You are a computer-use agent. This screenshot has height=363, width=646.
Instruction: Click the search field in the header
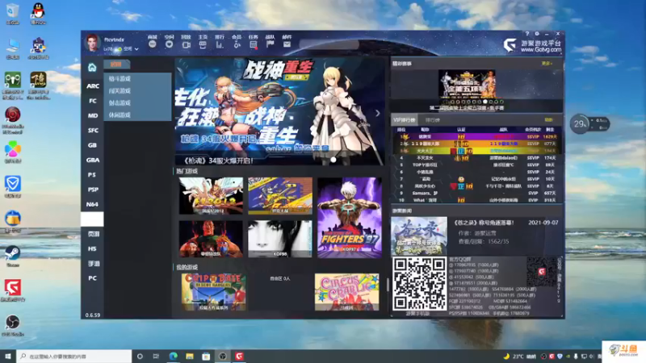tap(329, 44)
